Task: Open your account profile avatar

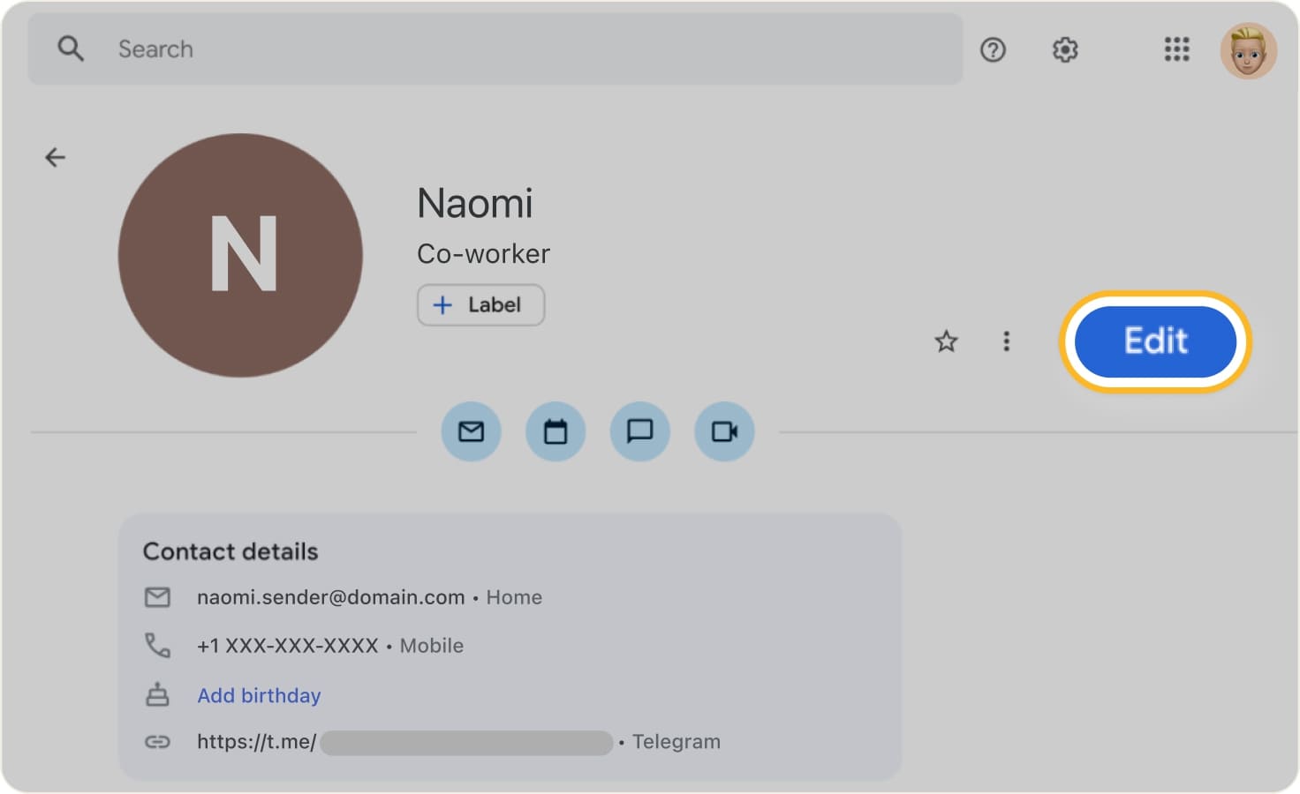Action: (1248, 50)
